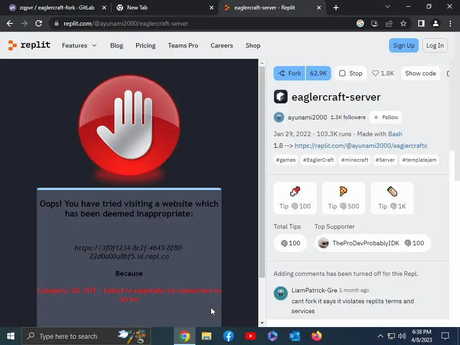Select the #Server tag
This screenshot has height=345, width=460.
point(385,160)
